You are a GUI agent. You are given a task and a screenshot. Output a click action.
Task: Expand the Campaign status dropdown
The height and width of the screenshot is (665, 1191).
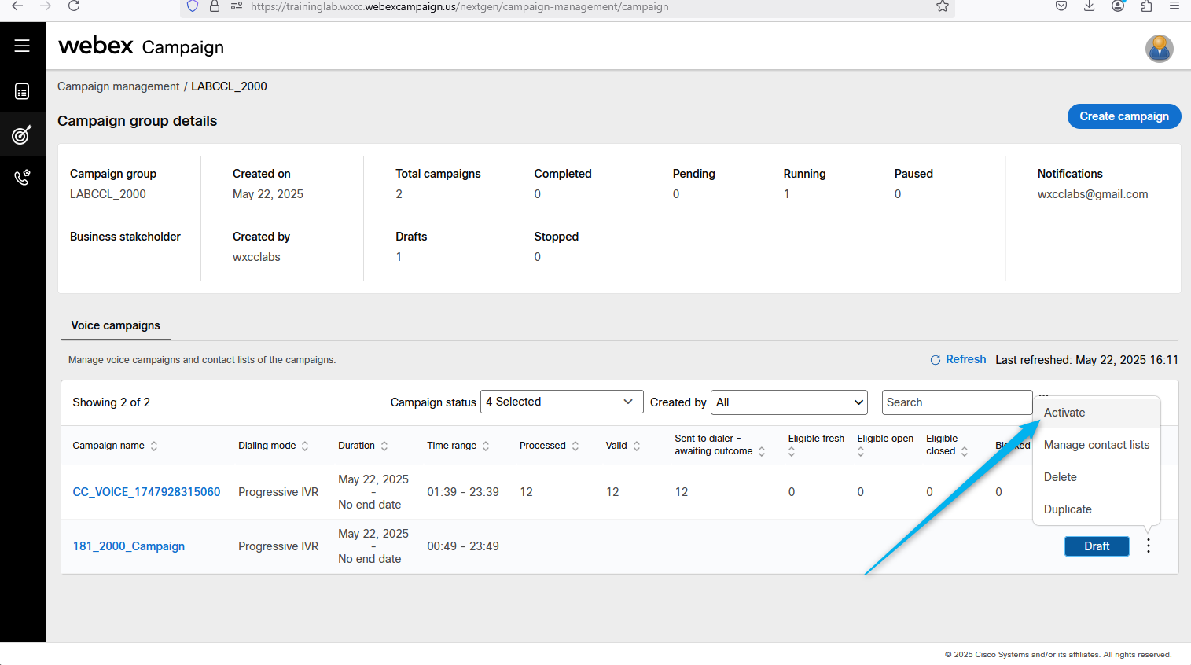[x=561, y=402]
